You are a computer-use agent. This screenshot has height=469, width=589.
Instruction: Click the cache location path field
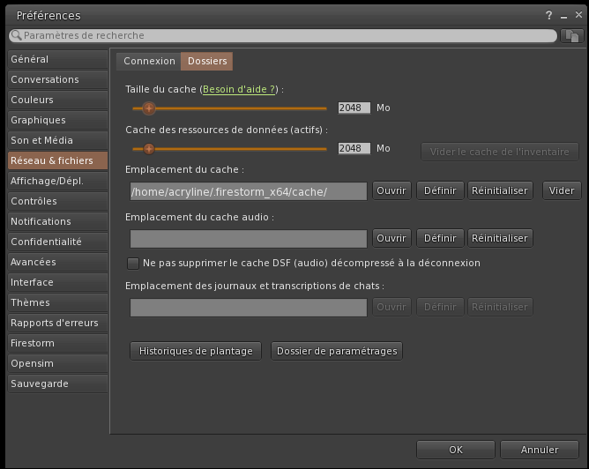(248, 191)
